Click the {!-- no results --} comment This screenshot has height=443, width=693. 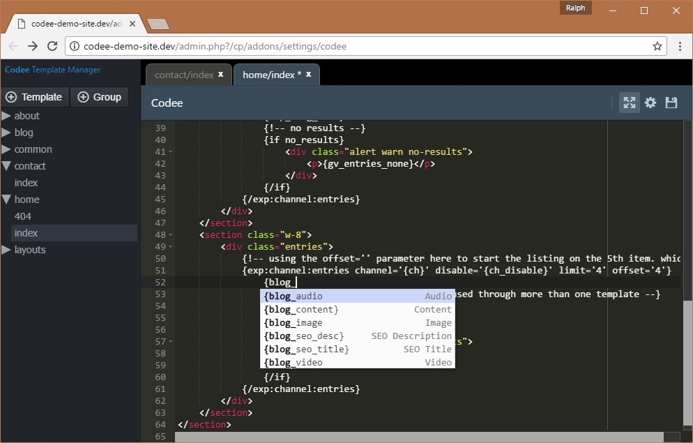point(314,128)
